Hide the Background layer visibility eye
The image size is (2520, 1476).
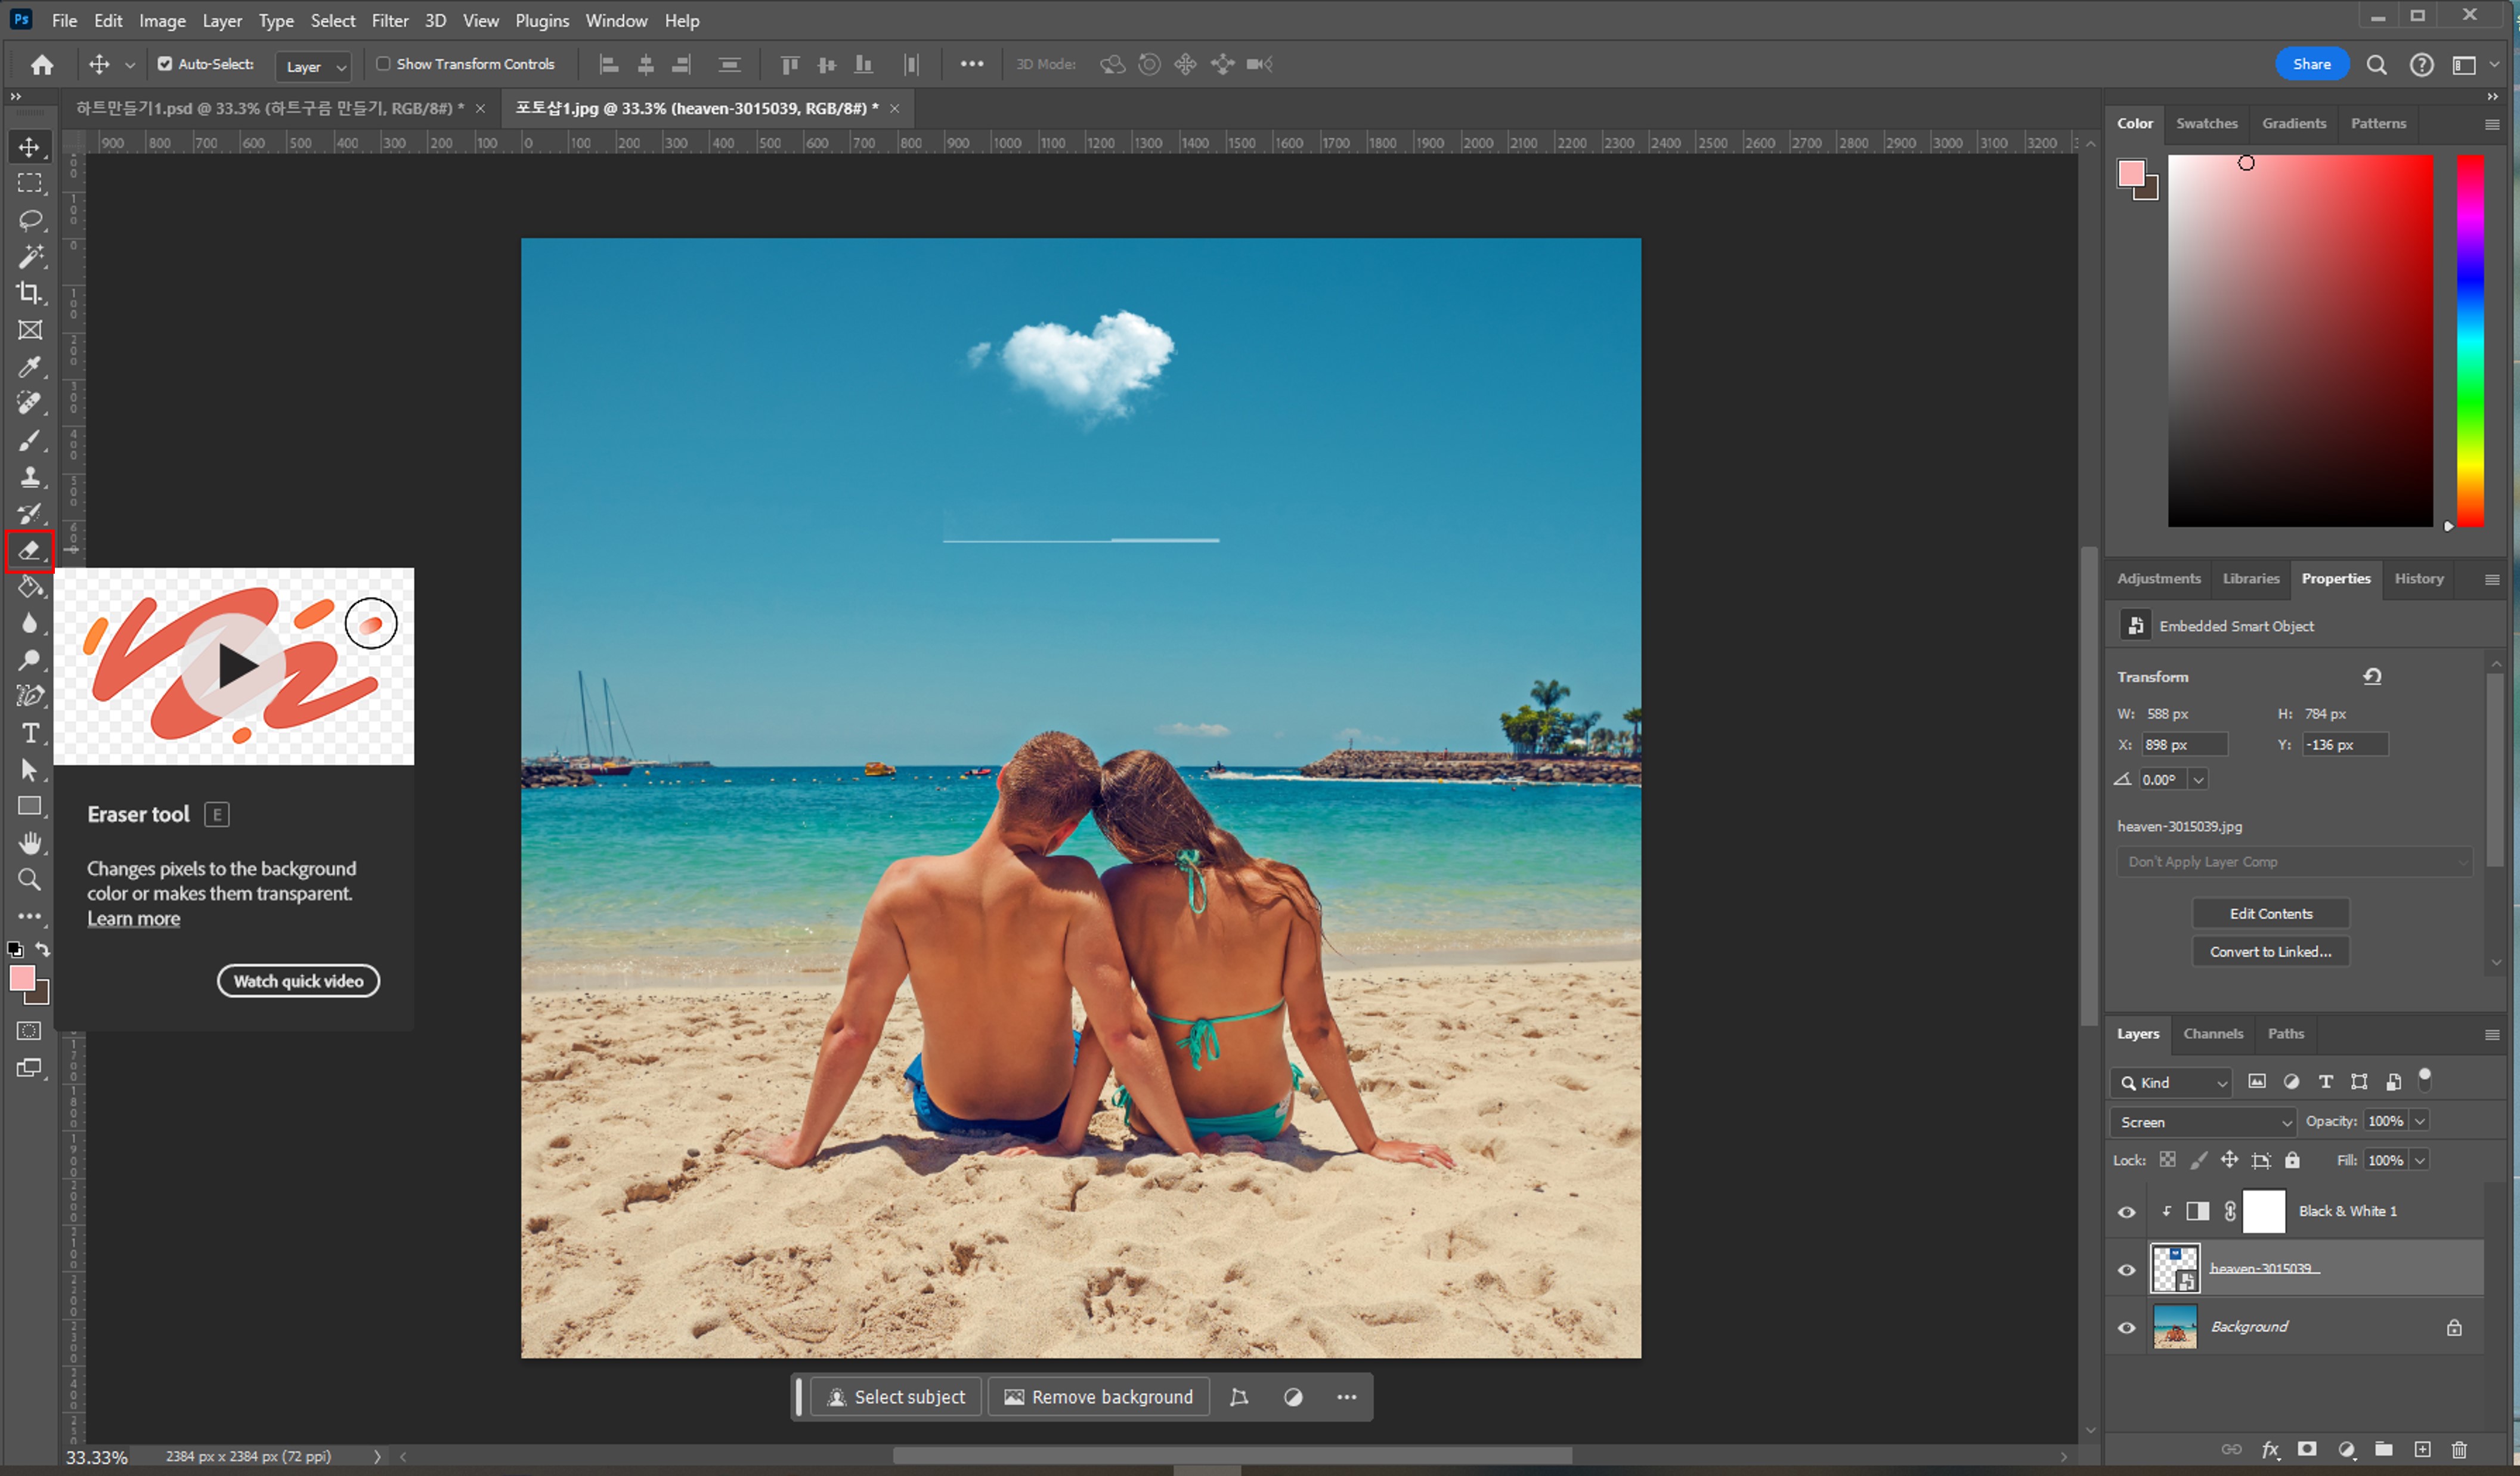tap(2127, 1328)
